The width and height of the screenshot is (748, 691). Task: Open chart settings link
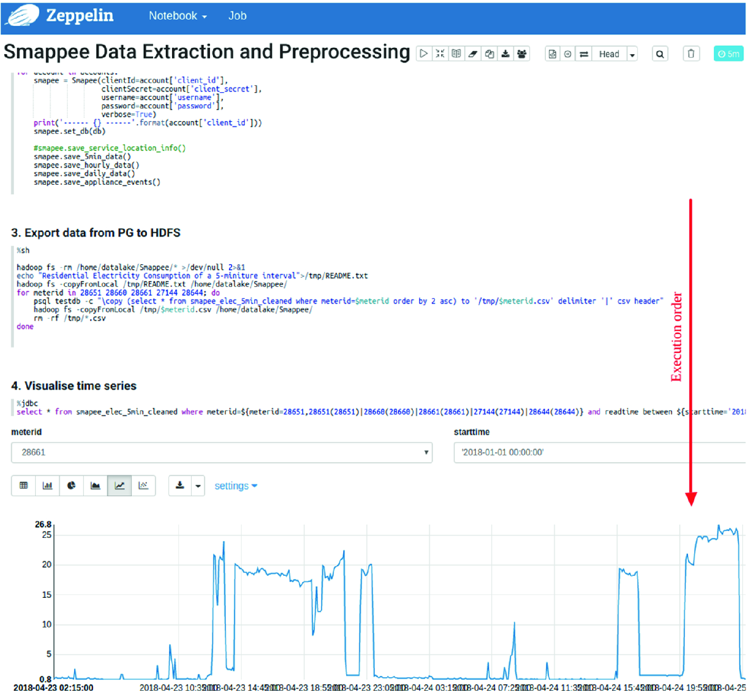[235, 486]
